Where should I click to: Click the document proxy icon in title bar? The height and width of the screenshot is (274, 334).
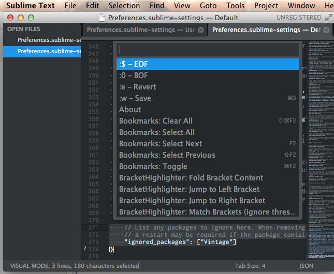102,18
